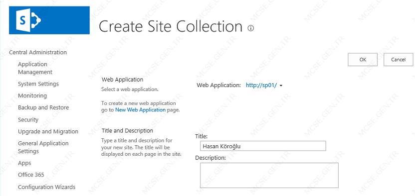Click the Create Site Collection heading
415x196 pixels.
click(x=171, y=26)
